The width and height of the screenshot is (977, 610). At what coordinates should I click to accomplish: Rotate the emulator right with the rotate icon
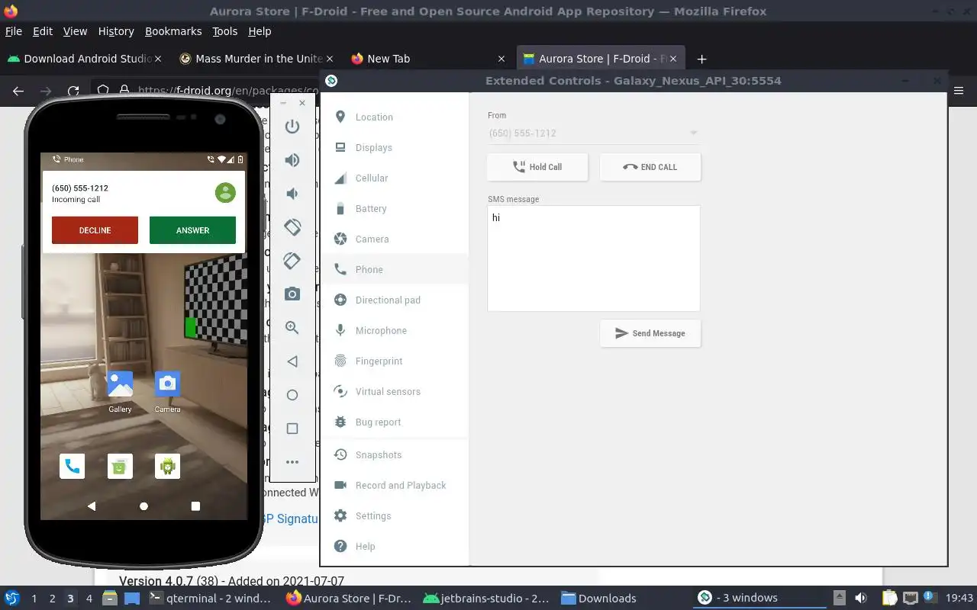click(x=292, y=261)
